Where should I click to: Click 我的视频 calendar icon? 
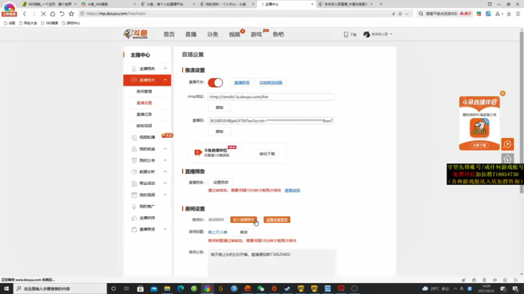coord(134,195)
